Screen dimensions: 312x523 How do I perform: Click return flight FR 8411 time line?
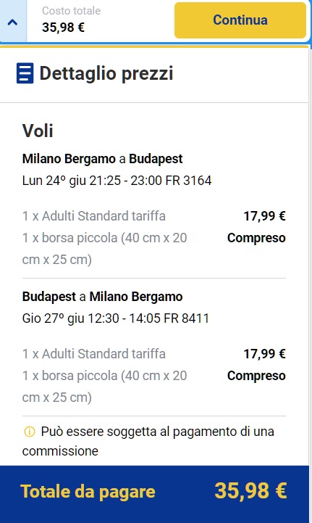point(116,318)
